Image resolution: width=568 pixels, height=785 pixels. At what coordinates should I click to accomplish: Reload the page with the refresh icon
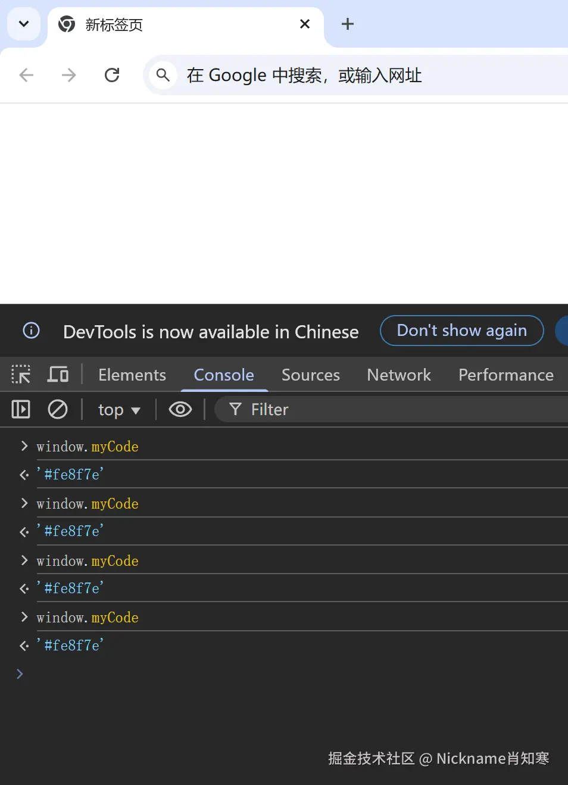pos(112,75)
